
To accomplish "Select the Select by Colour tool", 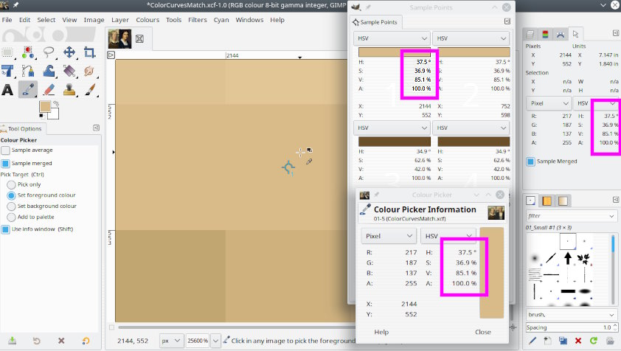I will (x=28, y=52).
